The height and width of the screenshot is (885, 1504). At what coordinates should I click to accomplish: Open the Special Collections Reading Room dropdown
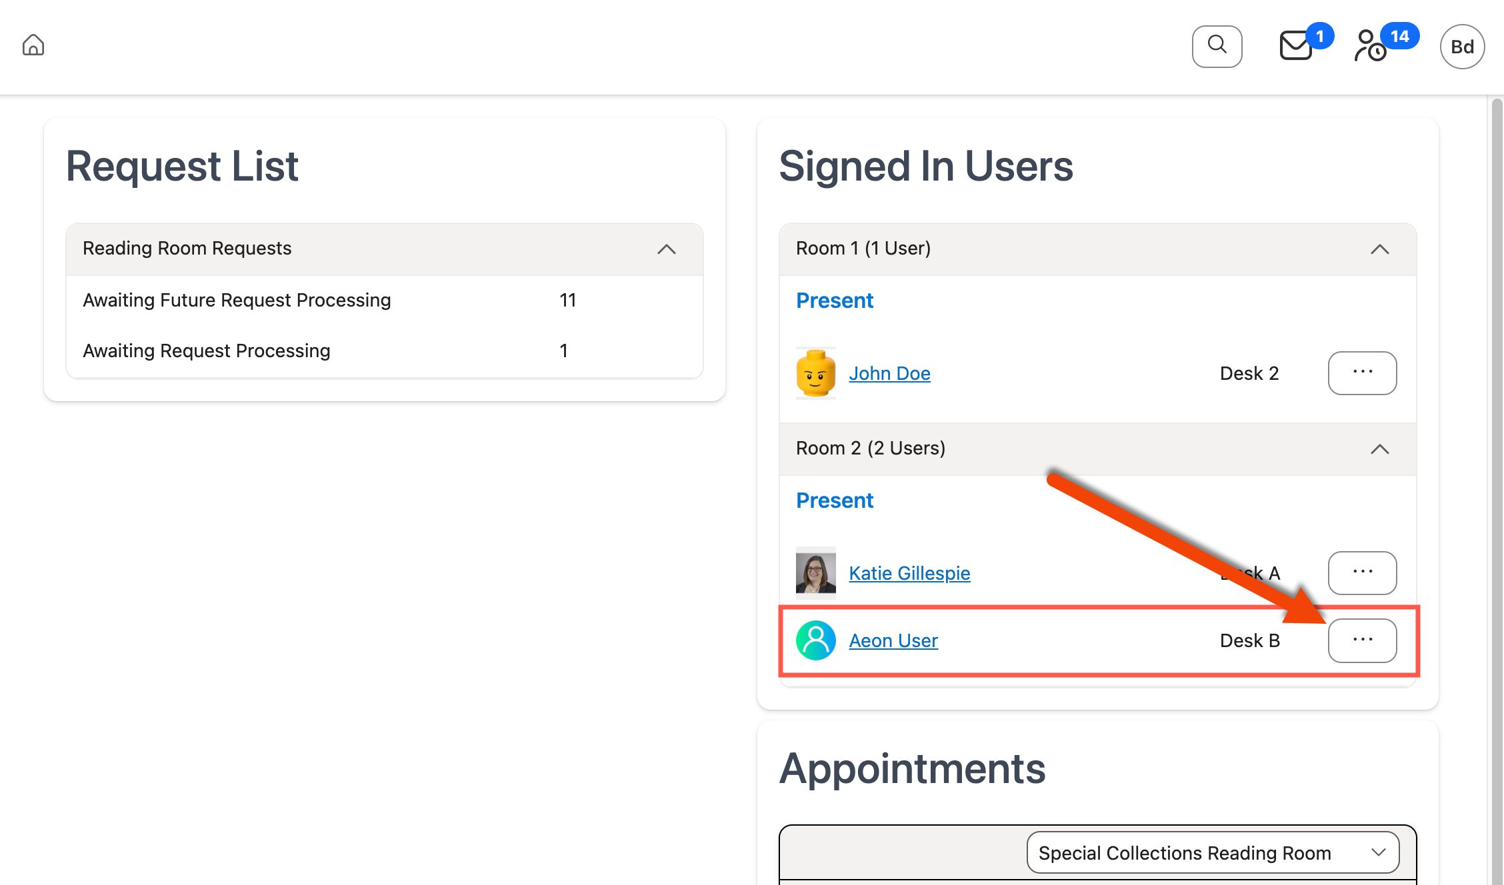click(x=1212, y=852)
